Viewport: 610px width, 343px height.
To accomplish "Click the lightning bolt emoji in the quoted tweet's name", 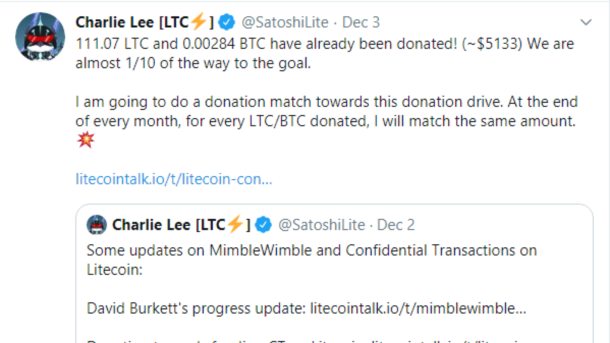I will tap(235, 224).
